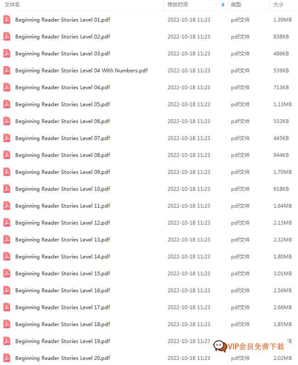Click PDF icon of Level 01 file
The image size is (298, 365).
point(7,20)
